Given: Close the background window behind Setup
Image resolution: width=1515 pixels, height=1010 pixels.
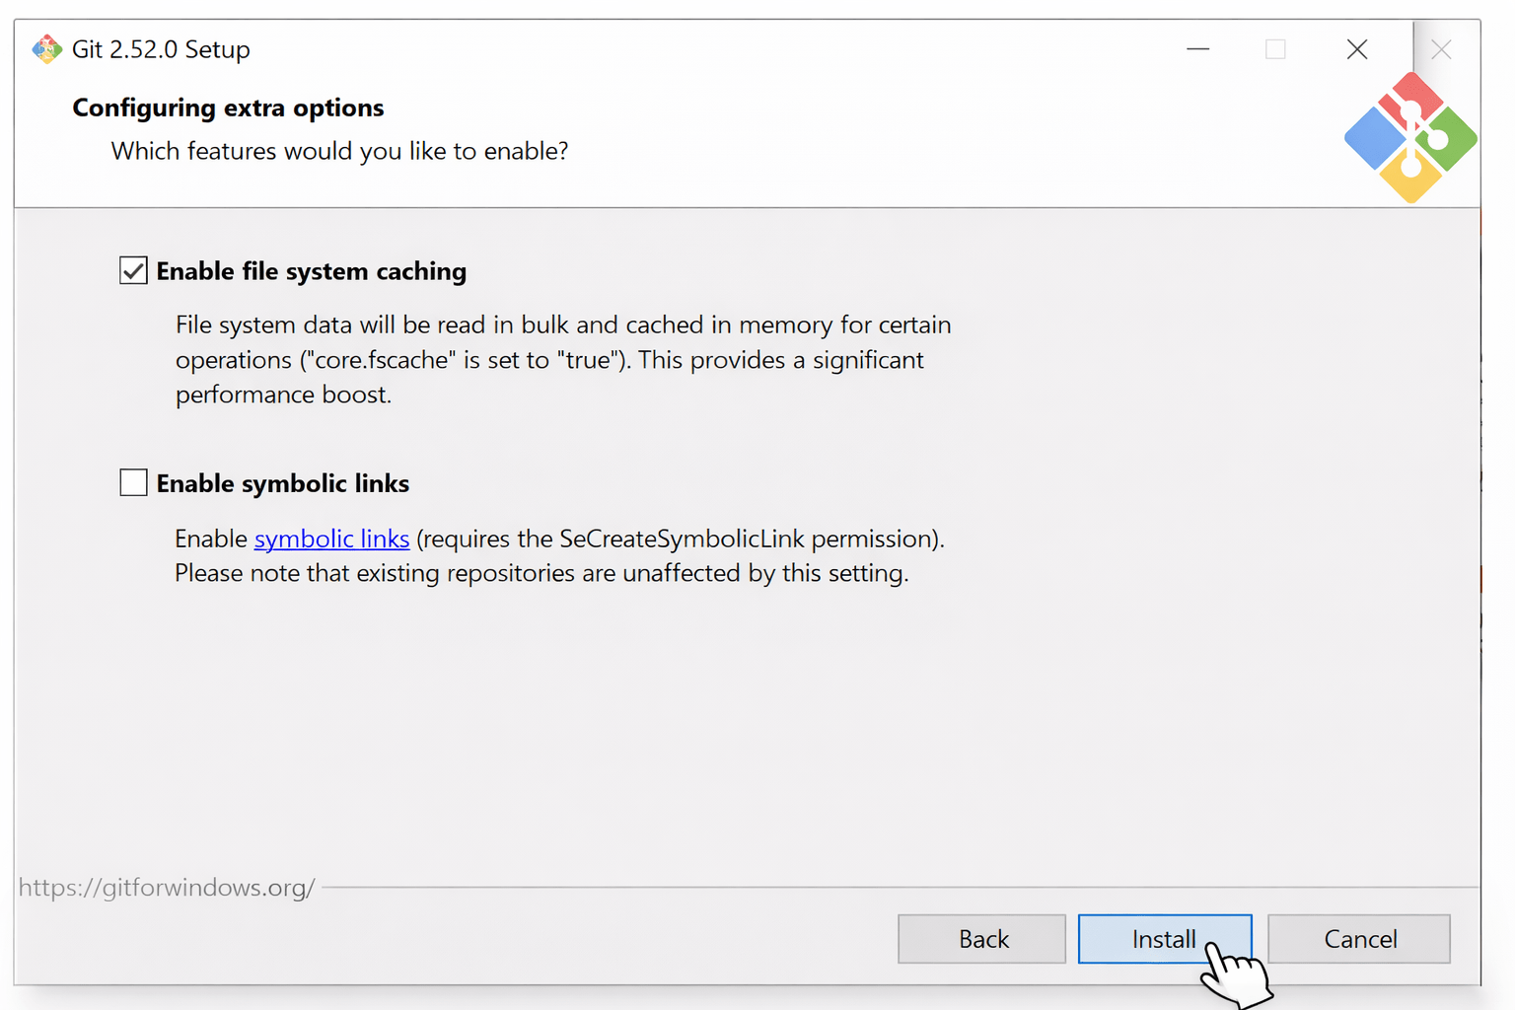Looking at the screenshot, I should coord(1441,49).
